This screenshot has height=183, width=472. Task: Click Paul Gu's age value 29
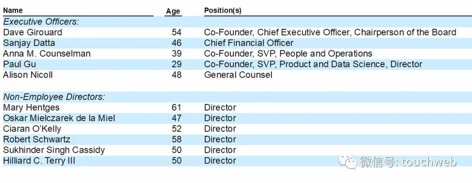[x=177, y=64]
